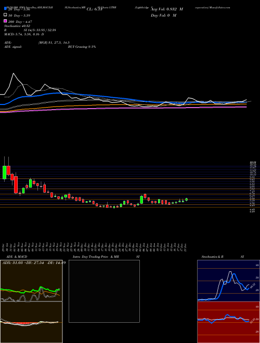Click the blue 20 Day EMA legend swatch

tap(5, 9)
